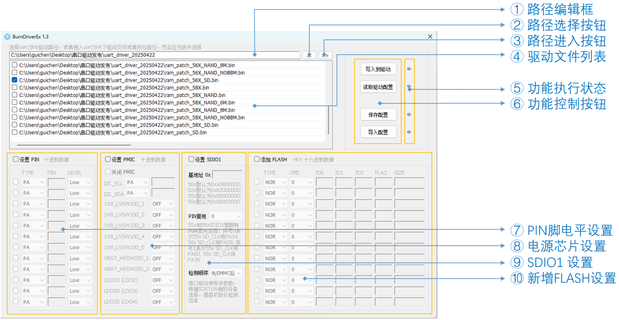Close the BurnDriverEx window

pyautogui.click(x=430, y=36)
